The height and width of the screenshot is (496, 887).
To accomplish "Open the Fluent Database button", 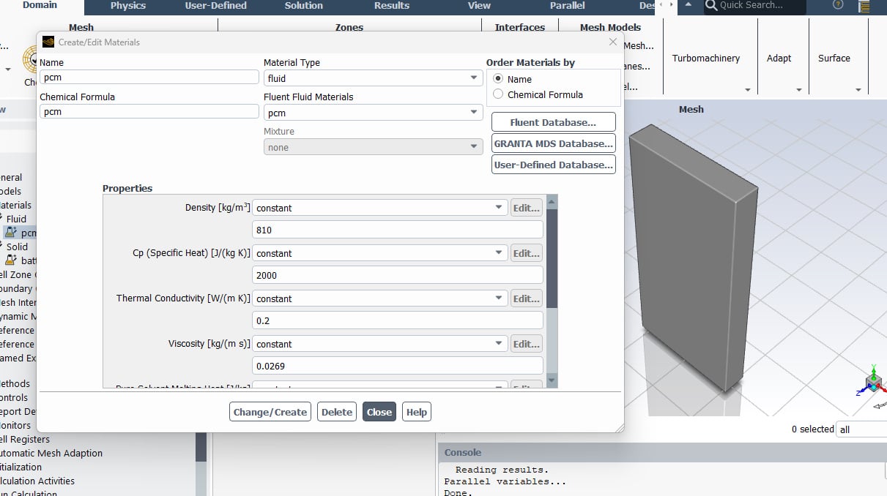I will point(553,122).
